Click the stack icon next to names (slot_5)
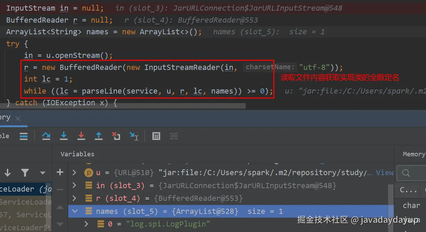The width and height of the screenshot is (426, 232). click(89, 211)
